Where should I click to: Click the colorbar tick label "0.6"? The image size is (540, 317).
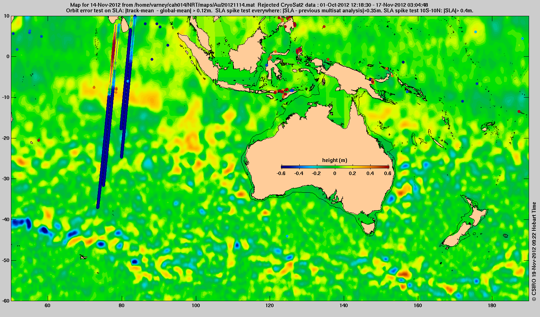click(389, 173)
